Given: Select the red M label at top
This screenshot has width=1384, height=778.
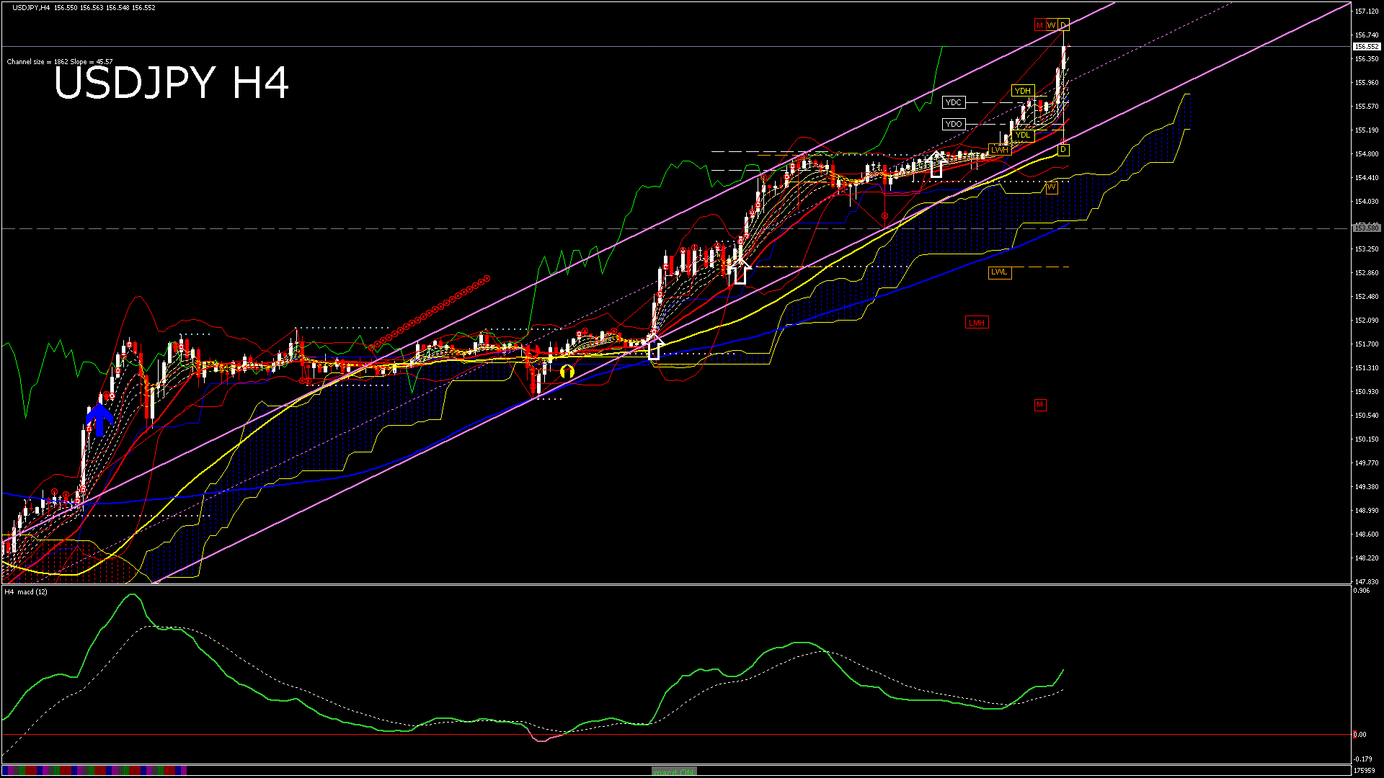Looking at the screenshot, I should (1039, 25).
